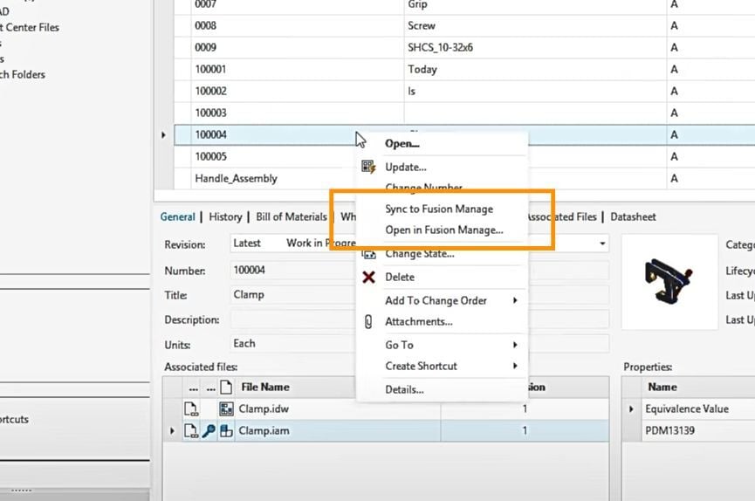Click the Shortcuts section in the sidebar
The width and height of the screenshot is (755, 501).
[15, 419]
